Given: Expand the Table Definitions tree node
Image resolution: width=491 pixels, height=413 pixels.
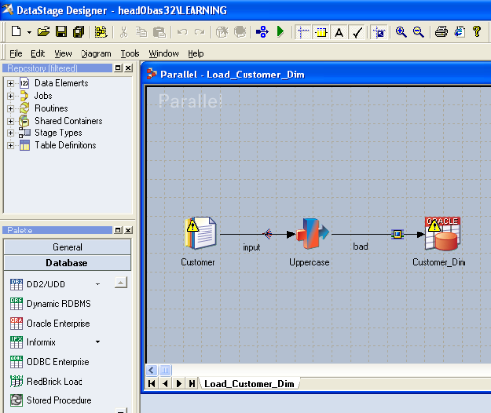Looking at the screenshot, I should pos(10,145).
